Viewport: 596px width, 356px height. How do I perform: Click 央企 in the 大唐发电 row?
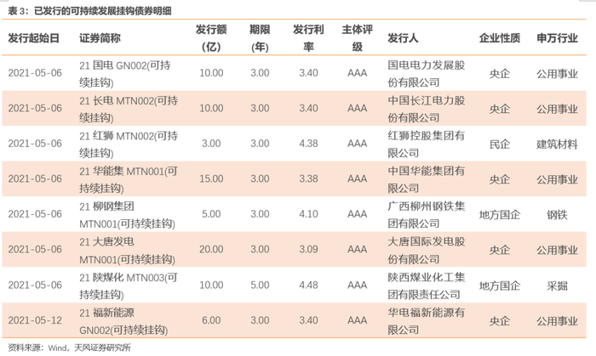[500, 251]
